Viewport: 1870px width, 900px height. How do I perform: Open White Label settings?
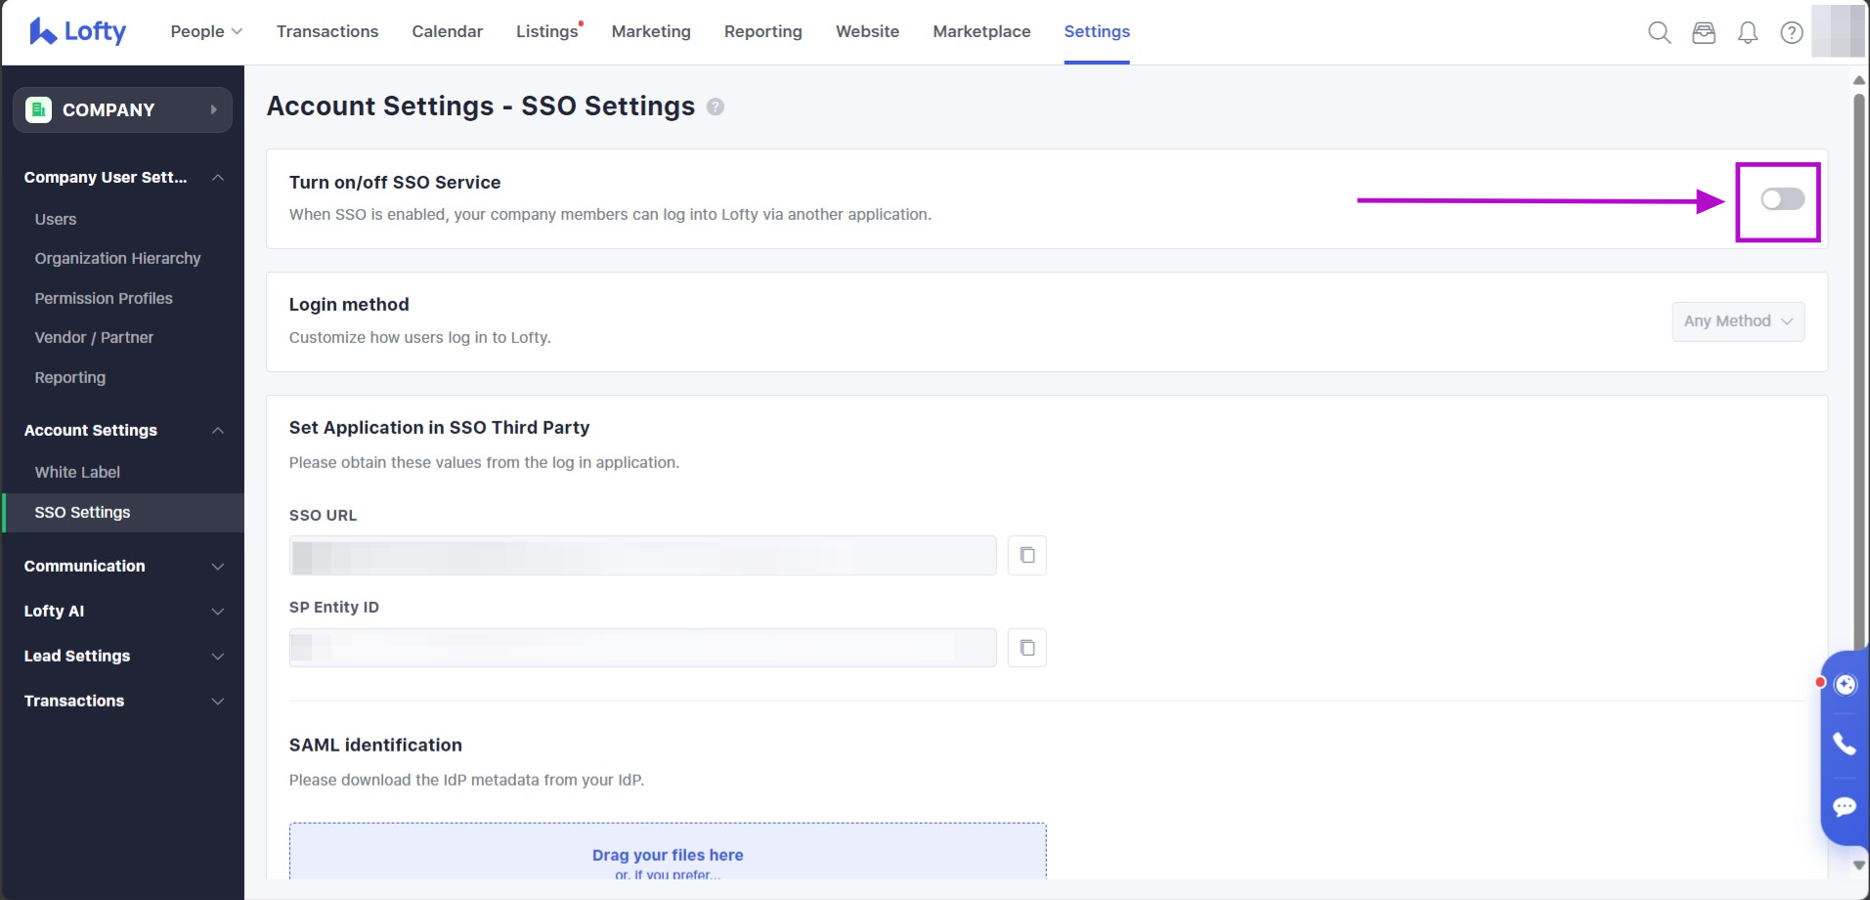(x=77, y=472)
